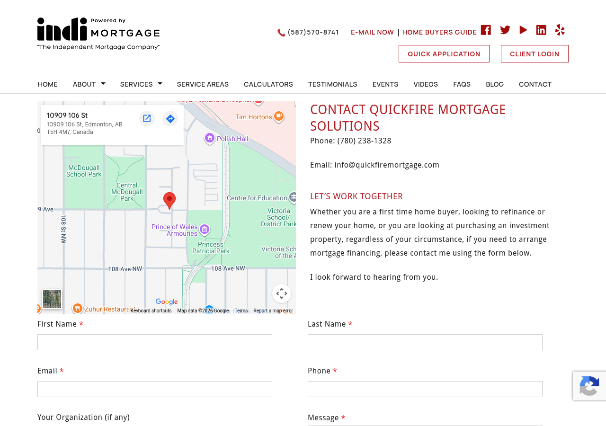Open map in larger view icon
The width and height of the screenshot is (606, 426).
147,118
